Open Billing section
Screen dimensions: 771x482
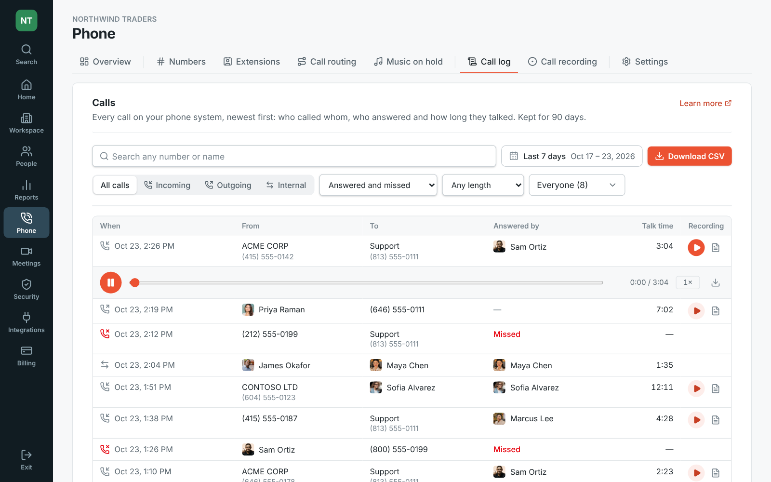coord(26,356)
